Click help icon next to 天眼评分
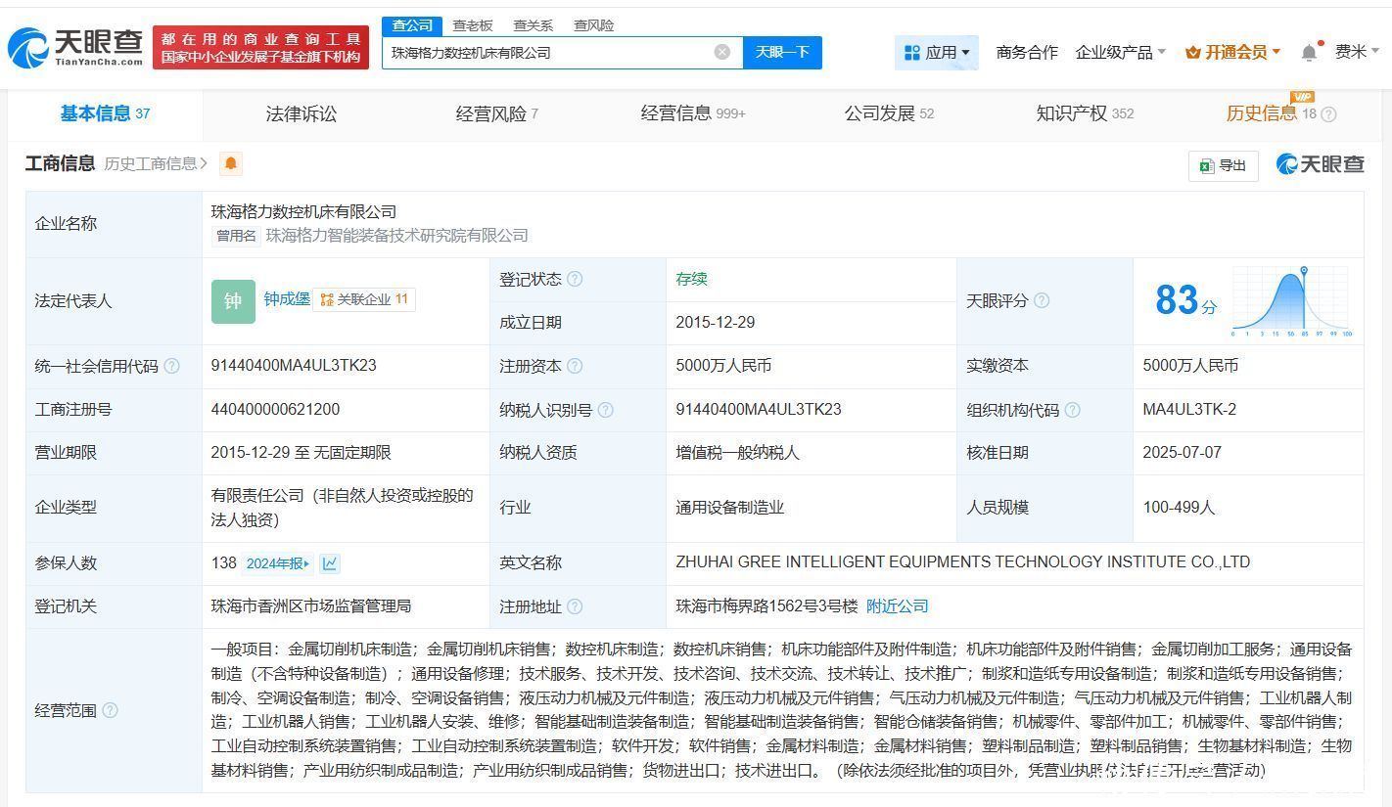Image resolution: width=1392 pixels, height=807 pixels. tap(1042, 300)
